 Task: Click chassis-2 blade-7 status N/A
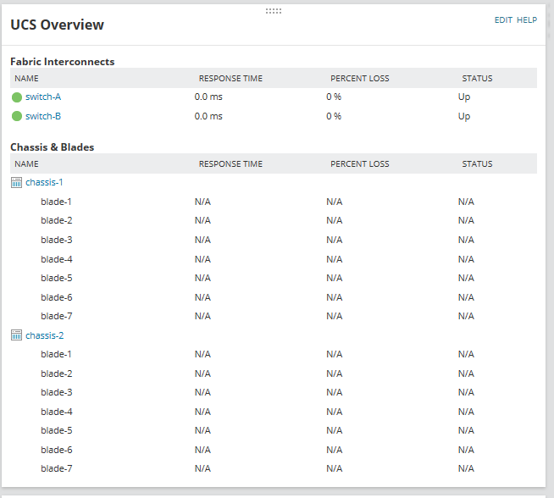(x=467, y=468)
